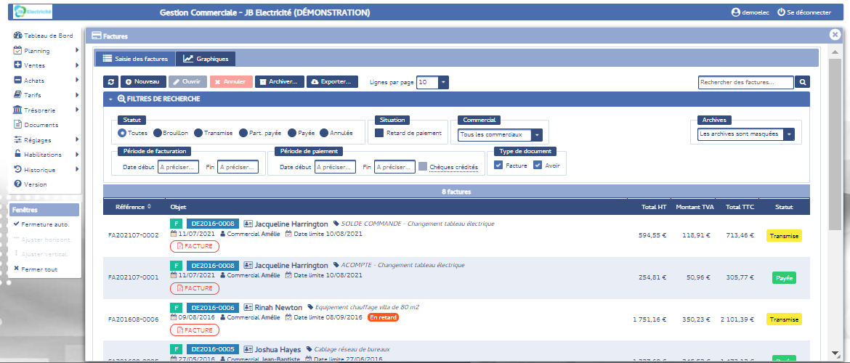Viewport: 850px width, 363px height.
Task: Click the F badge on FA202107-0001 row
Action: pos(176,266)
